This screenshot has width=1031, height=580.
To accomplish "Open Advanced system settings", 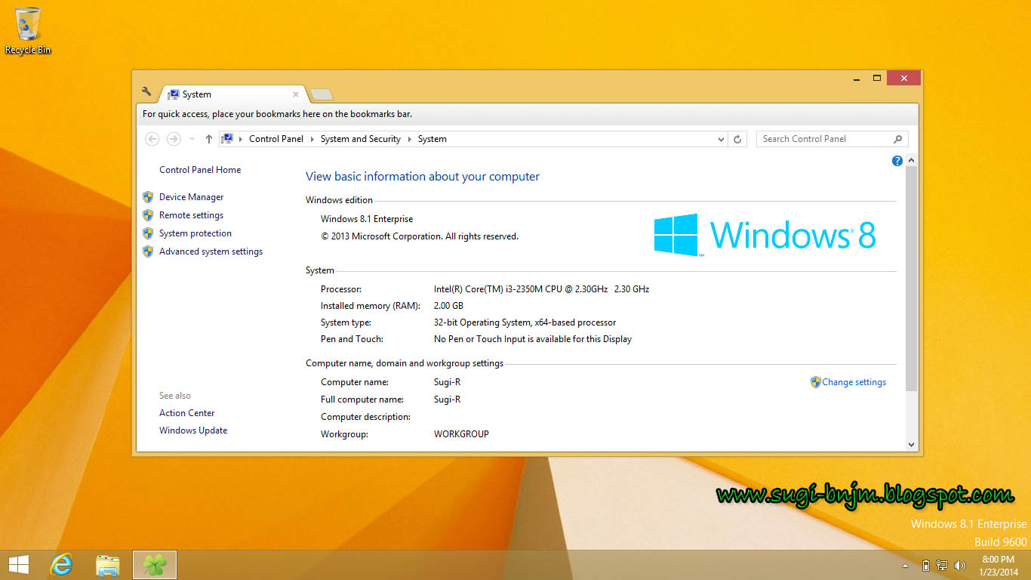I will [x=211, y=251].
